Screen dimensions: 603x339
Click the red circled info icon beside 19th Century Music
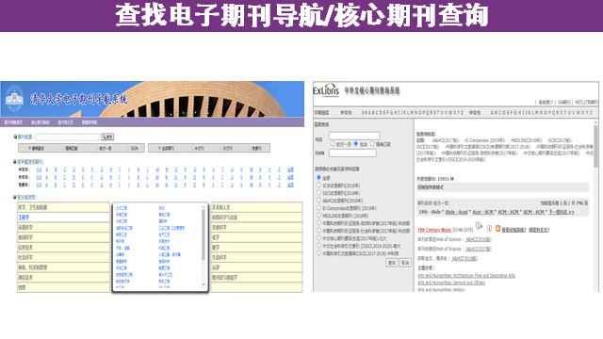point(490,229)
